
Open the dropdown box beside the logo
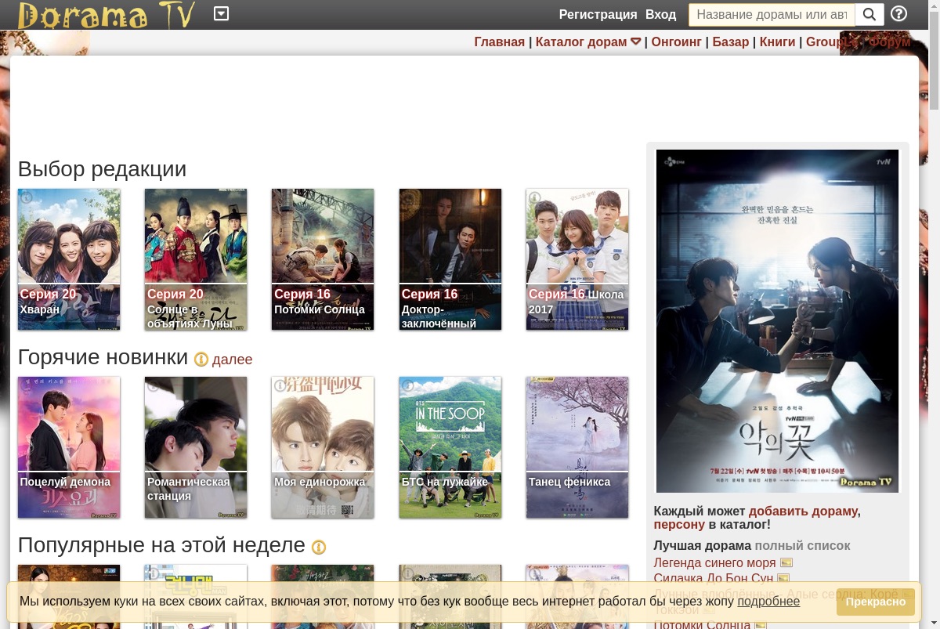[222, 13]
